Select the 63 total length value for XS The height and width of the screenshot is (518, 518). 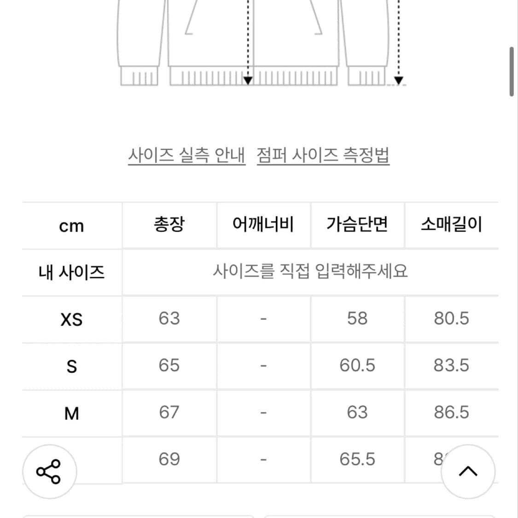[x=169, y=319]
